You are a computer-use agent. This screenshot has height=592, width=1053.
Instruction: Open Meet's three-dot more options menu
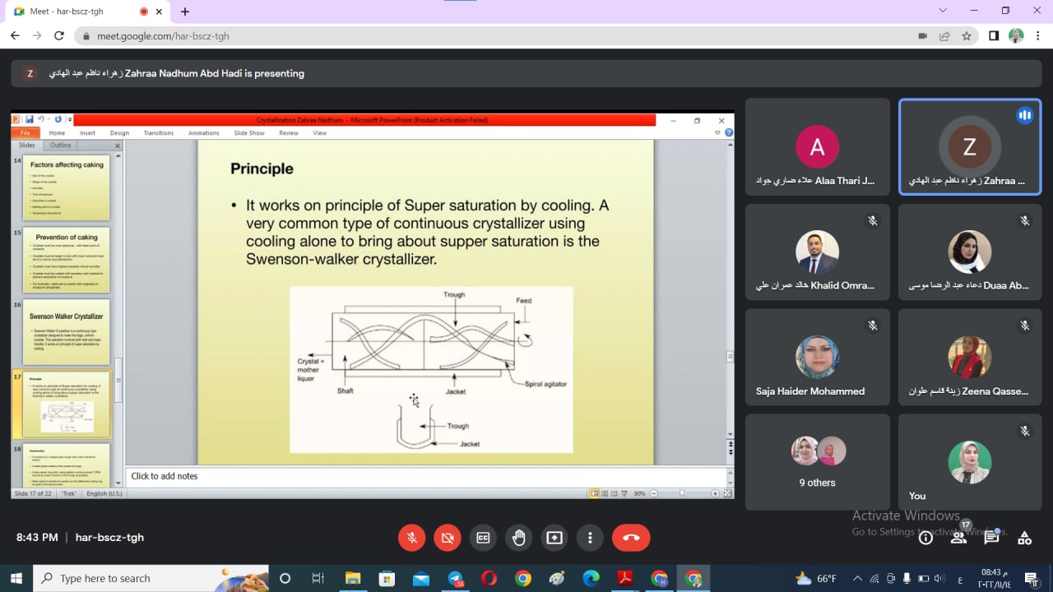click(x=590, y=538)
